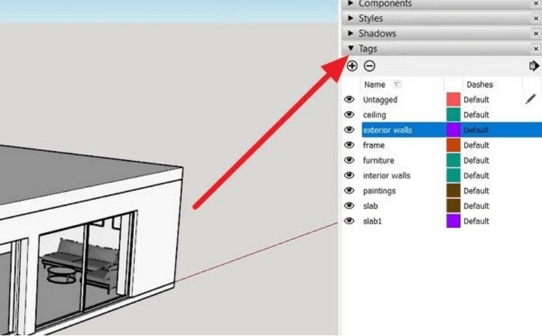The image size is (542, 336).
Task: Close the Shadows panel
Action: [535, 33]
